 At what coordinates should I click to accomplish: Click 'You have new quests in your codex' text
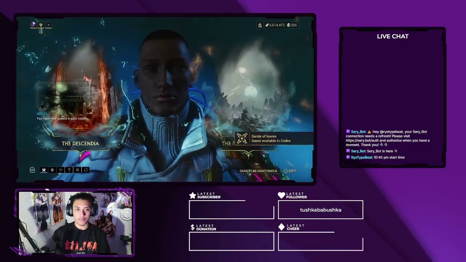click(62, 119)
